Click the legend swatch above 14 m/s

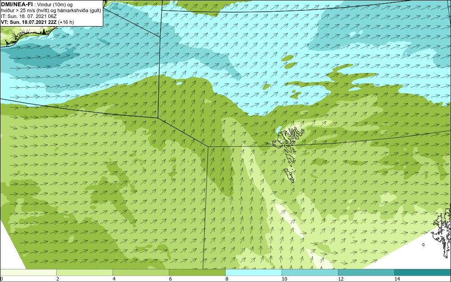click(423, 273)
